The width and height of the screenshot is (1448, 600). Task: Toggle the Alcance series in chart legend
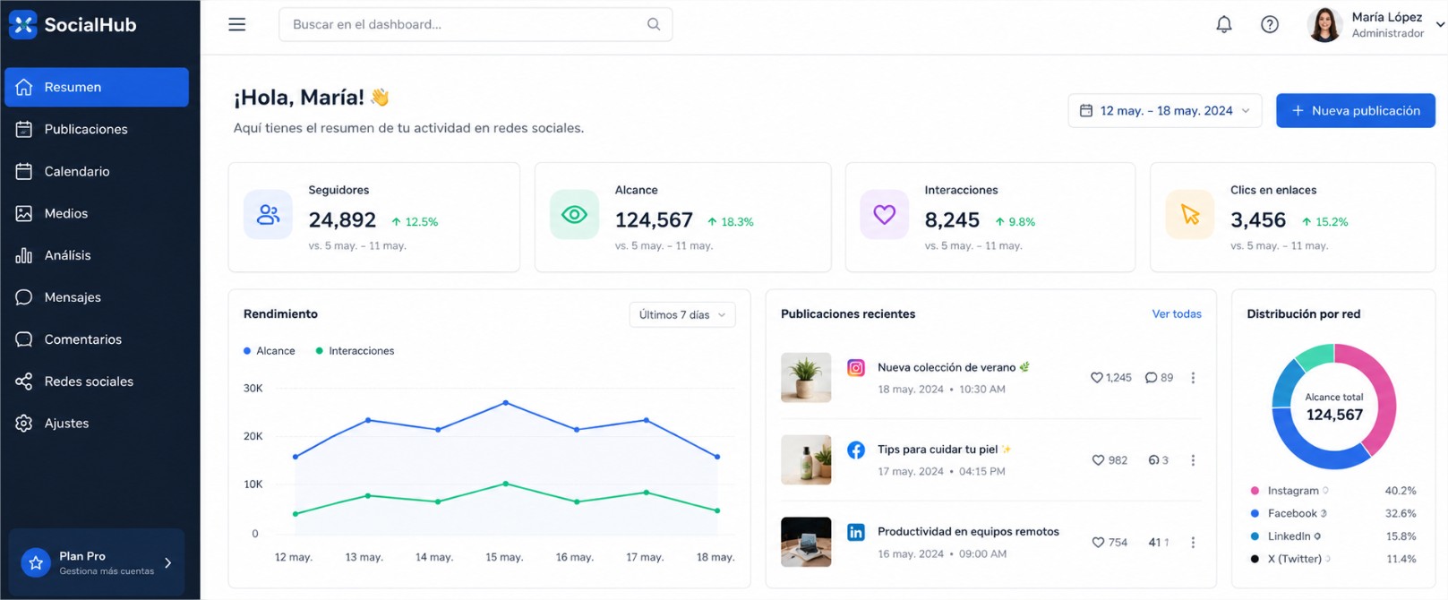[x=269, y=351]
